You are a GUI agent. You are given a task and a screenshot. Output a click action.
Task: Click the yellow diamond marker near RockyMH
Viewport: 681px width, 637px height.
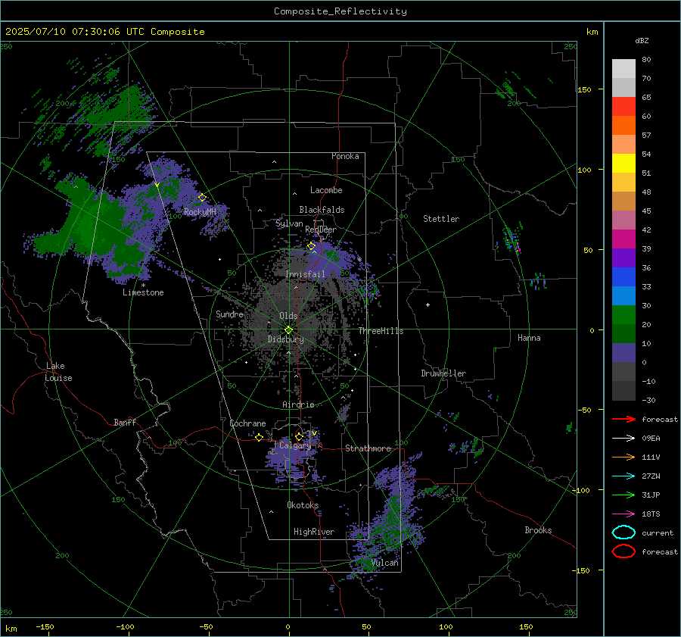coord(202,198)
